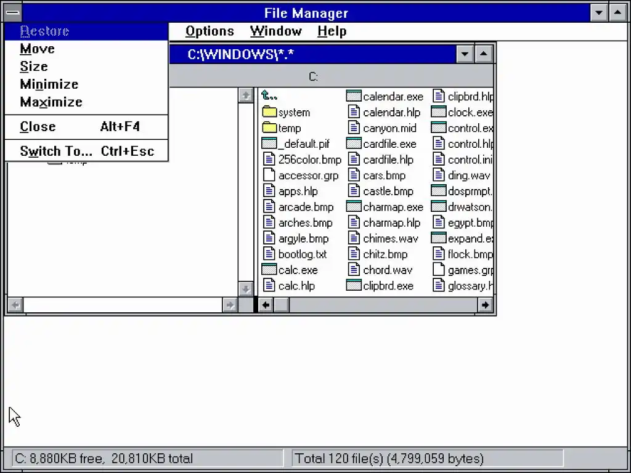Screen dimensions: 631x473
Task: Open the Help menu
Action: click(x=332, y=31)
